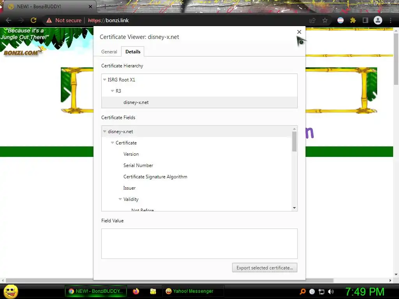This screenshot has height=299, width=399.
Task: Select the Issuer field
Action: pos(197,188)
